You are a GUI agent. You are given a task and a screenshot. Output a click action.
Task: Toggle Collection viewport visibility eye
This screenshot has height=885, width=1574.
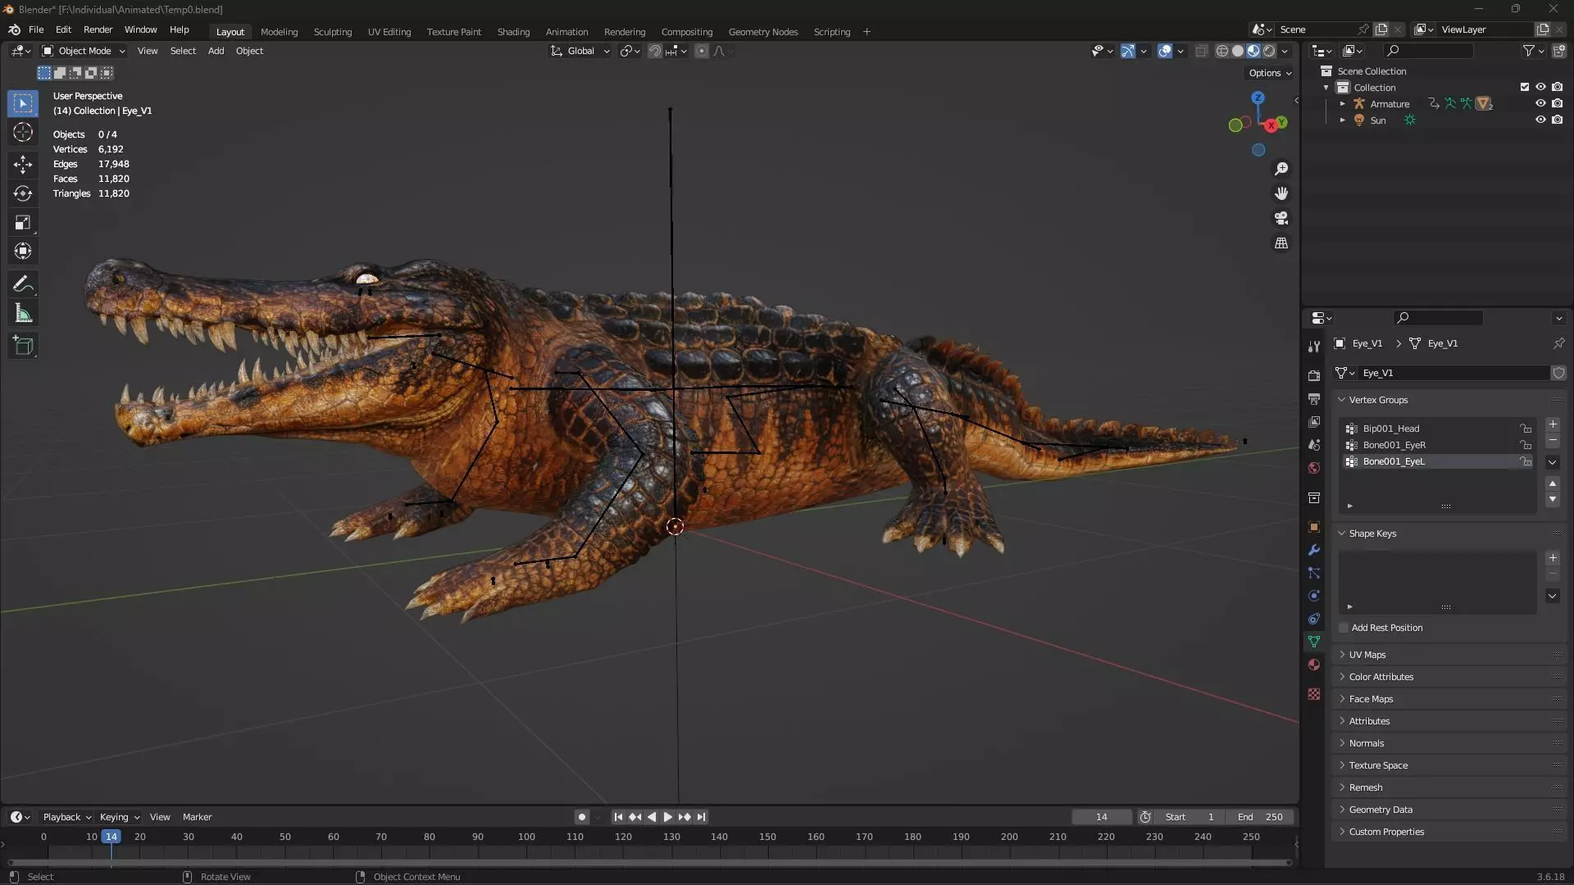[x=1540, y=87]
